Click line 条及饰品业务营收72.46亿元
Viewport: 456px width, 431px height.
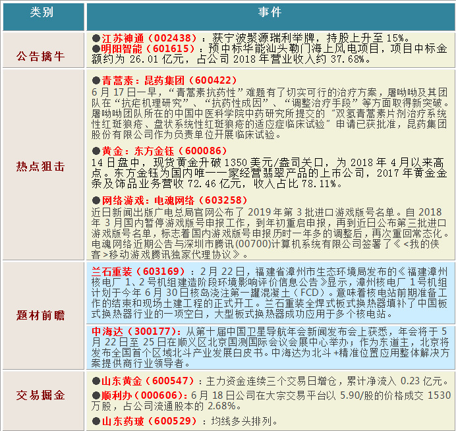[x=217, y=183]
